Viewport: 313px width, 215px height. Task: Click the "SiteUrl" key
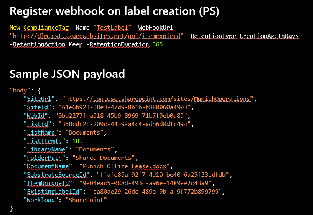39,99
